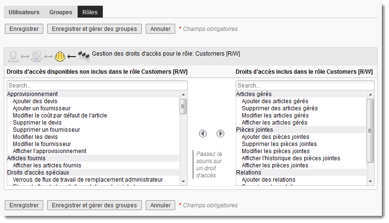Viewport: 389px width, 223px height.
Task: Click the top Annuler button
Action: (160, 29)
